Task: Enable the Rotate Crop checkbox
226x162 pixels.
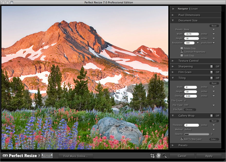Action: click(x=182, y=48)
